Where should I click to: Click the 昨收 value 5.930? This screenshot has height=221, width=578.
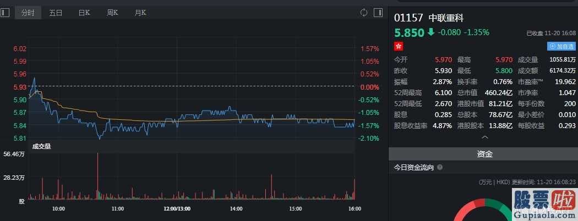(444, 71)
